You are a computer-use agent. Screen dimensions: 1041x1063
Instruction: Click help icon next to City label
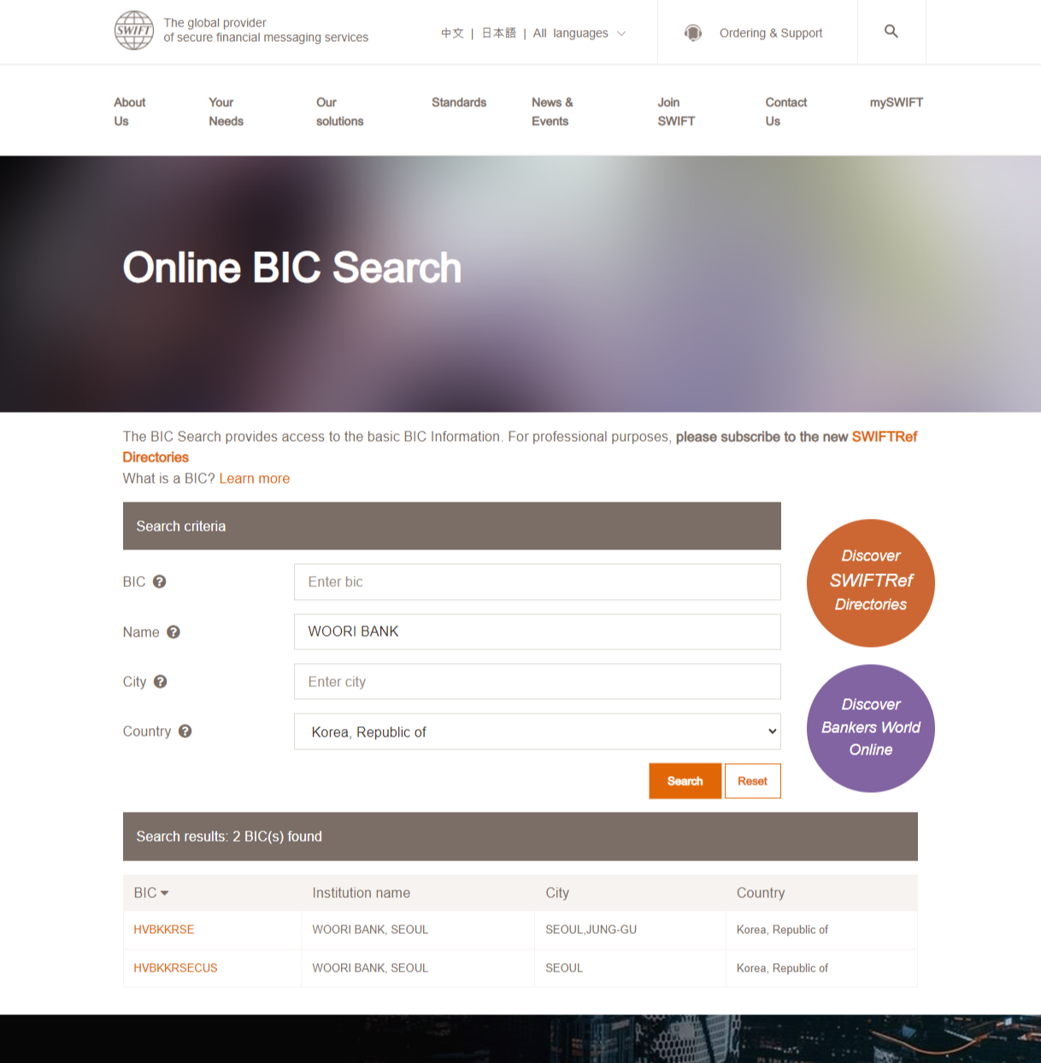(161, 682)
